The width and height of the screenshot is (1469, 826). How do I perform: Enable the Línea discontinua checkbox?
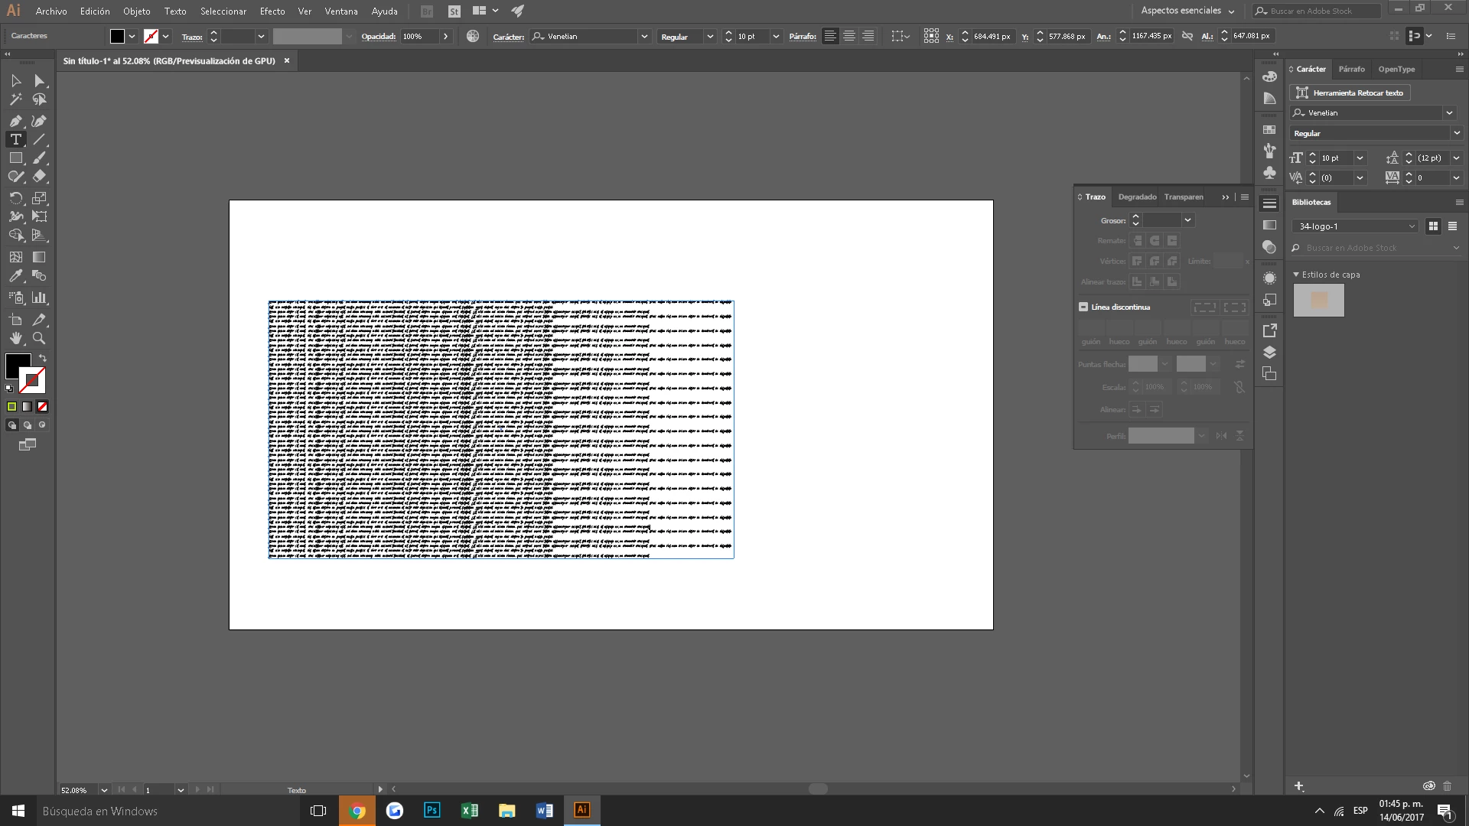point(1083,307)
